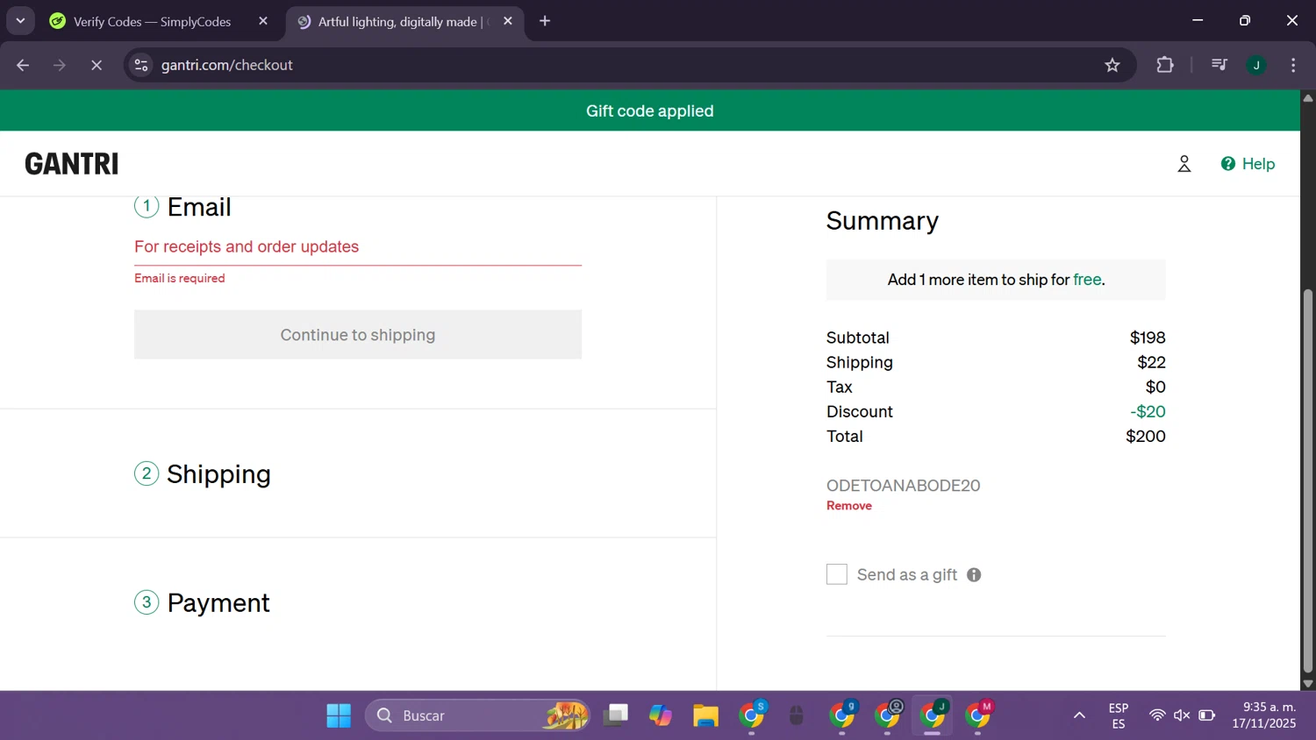Stop loading the page
Image resolution: width=1316 pixels, height=740 pixels.
click(97, 65)
